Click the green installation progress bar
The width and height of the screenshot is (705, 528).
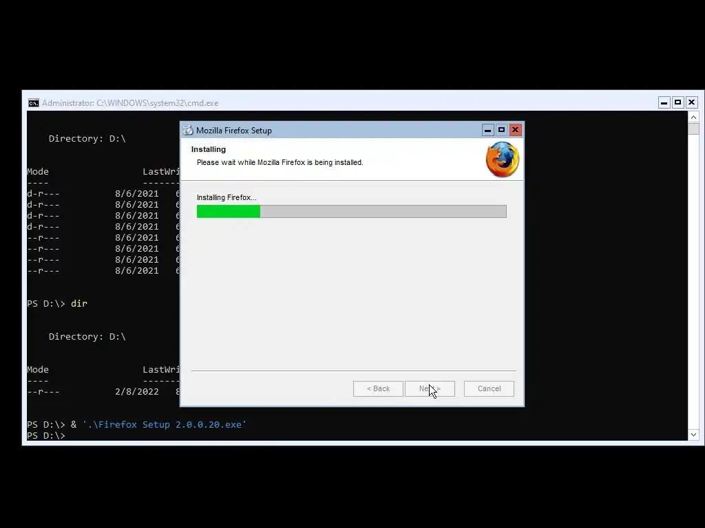352,212
